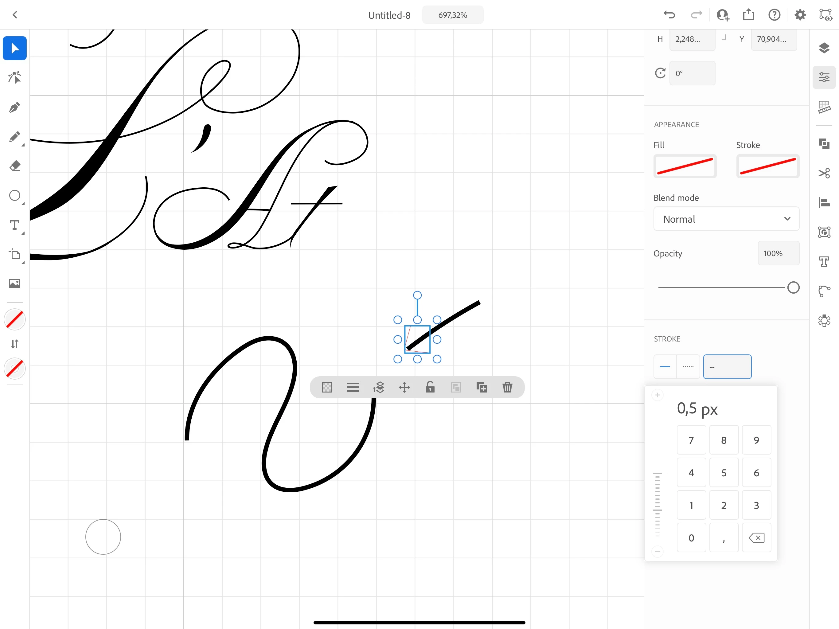Delete selection using the trash icon
The width and height of the screenshot is (839, 629).
coord(507,387)
